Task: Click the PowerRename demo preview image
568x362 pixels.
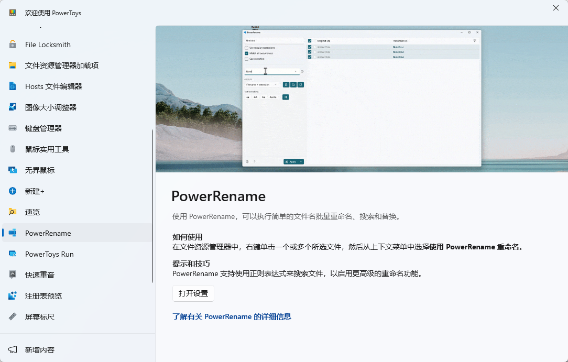Action: pyautogui.click(x=362, y=99)
